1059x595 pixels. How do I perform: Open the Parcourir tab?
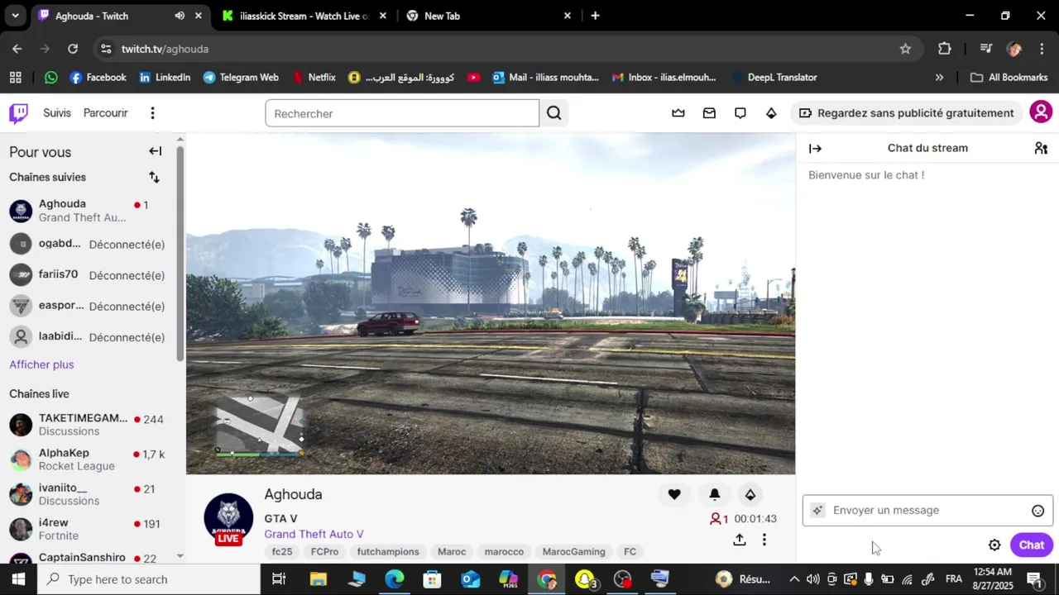pyautogui.click(x=105, y=113)
